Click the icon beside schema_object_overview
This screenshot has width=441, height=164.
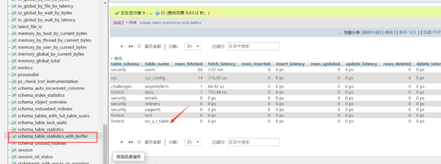(14, 102)
